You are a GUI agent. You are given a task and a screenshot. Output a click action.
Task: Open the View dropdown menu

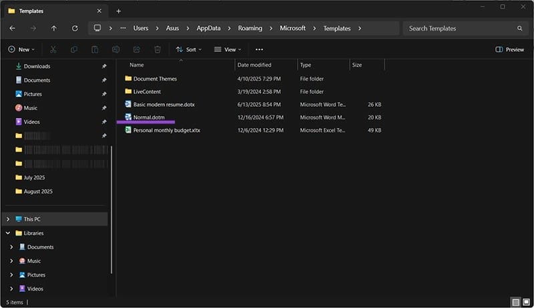[228, 49]
